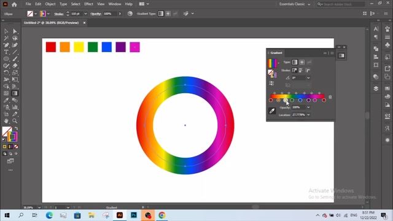
Task: Set paint mode to None in toolbar
Action: (x=16, y=147)
